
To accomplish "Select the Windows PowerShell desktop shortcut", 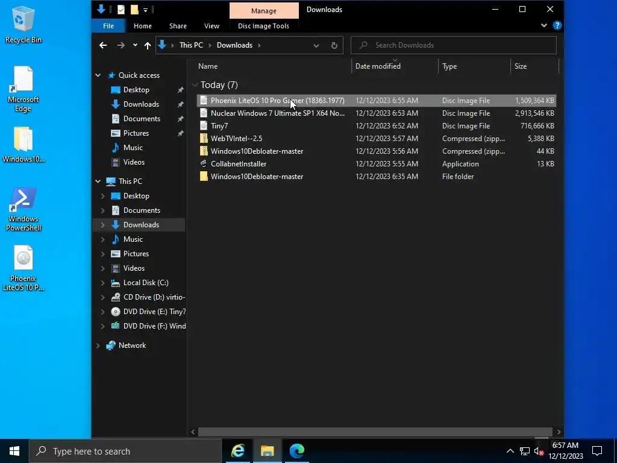I will (x=23, y=209).
